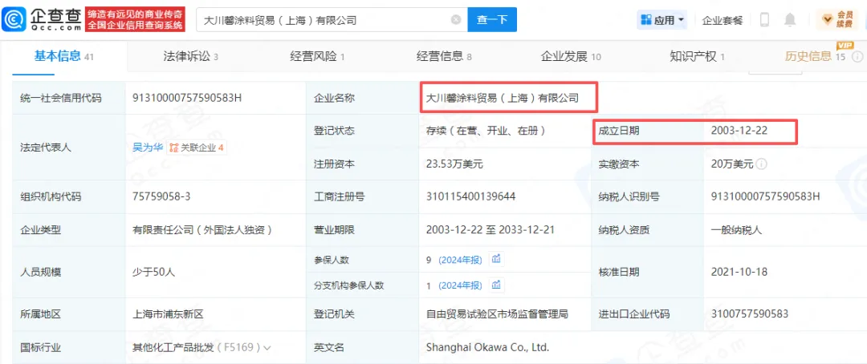
Task: Open the 企业套餐 link
Action: pos(722,20)
